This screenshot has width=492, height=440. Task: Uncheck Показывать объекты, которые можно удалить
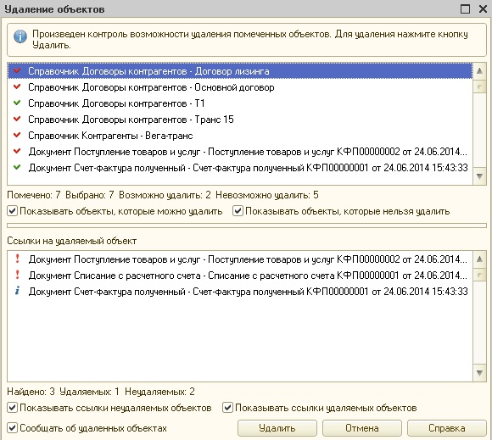(12, 211)
